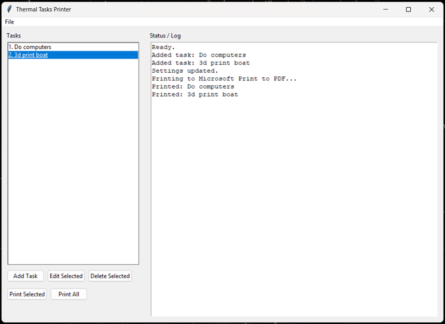
Task: Click the feather app icon in title bar
Action: 9,9
